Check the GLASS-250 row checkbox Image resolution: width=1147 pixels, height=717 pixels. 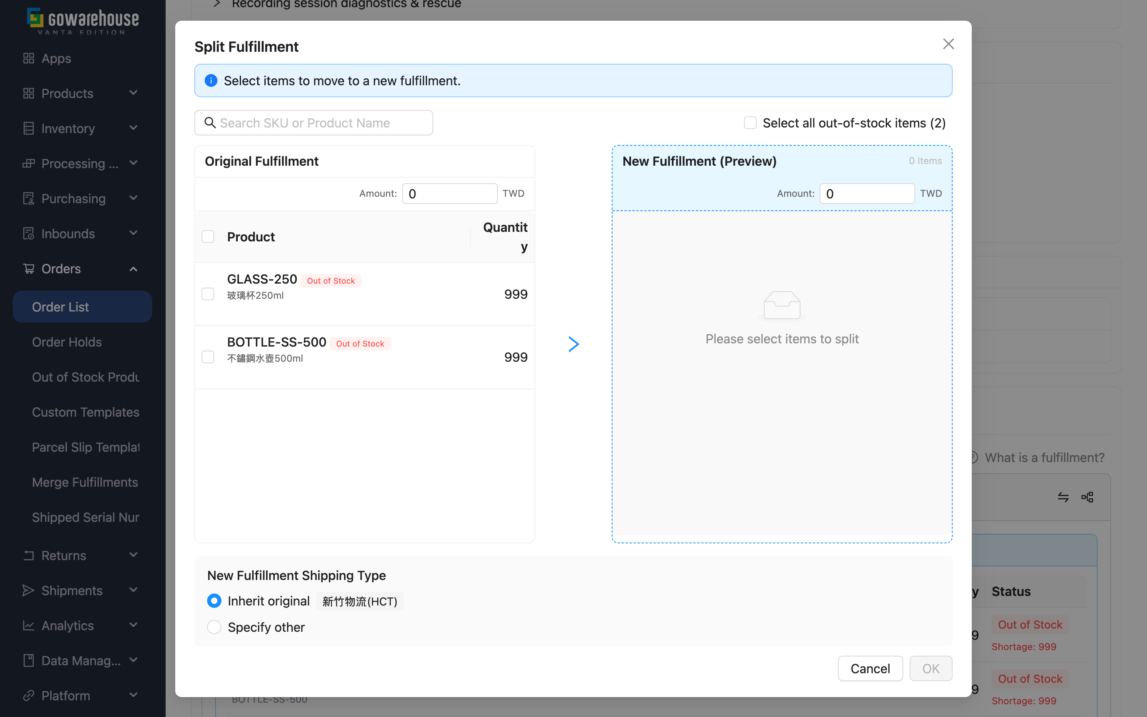(x=208, y=294)
